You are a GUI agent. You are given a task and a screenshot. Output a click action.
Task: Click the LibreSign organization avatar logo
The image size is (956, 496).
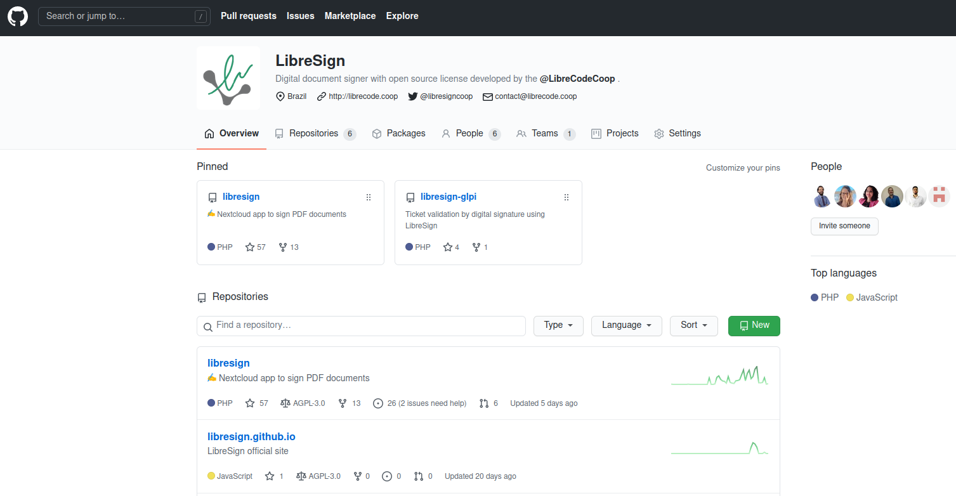click(x=228, y=78)
